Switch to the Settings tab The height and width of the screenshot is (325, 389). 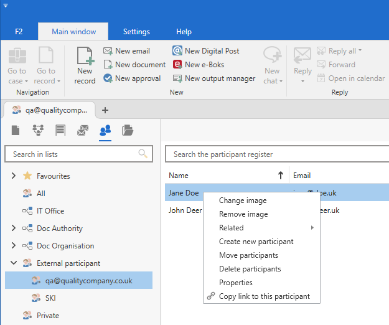pos(136,32)
